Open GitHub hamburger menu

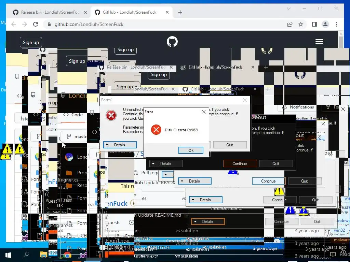(x=319, y=42)
